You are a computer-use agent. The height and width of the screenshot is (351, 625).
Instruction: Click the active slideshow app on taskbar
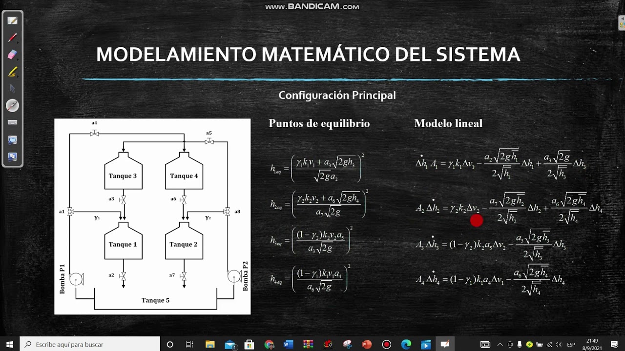click(445, 344)
